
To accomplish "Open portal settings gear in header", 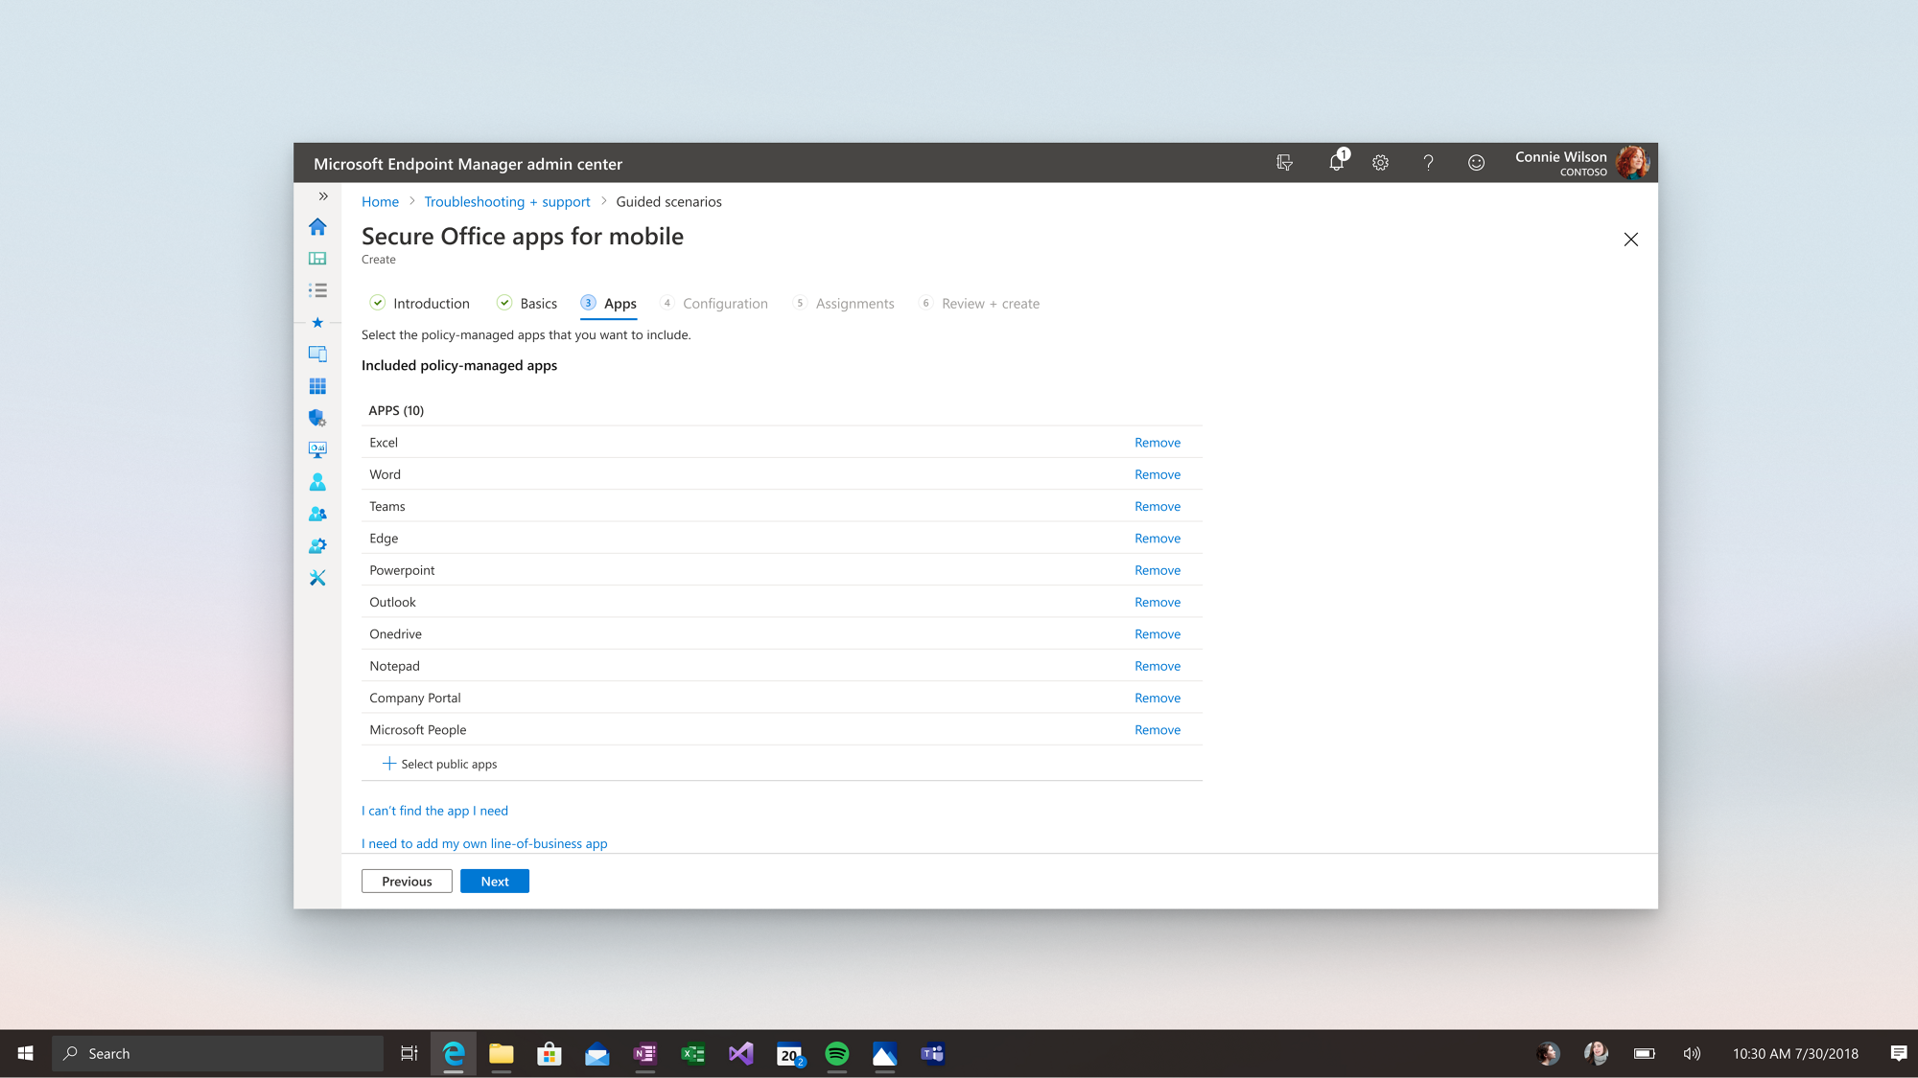I will tap(1381, 163).
